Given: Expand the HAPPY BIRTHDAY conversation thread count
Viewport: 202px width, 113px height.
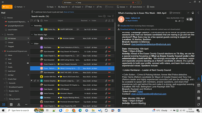Looking at the screenshot, I should tap(78, 29).
